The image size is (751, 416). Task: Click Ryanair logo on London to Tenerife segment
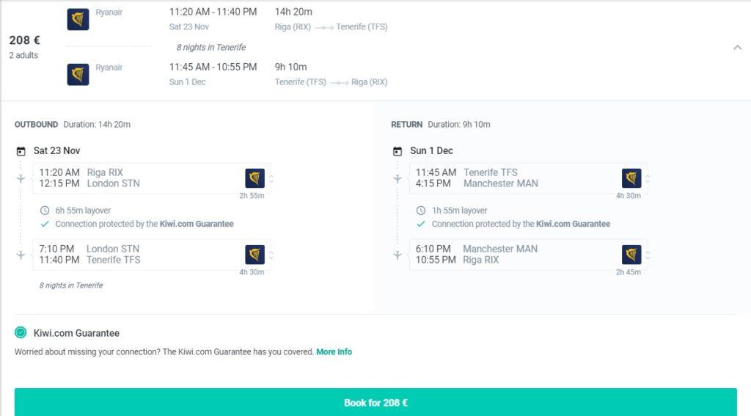tap(254, 255)
